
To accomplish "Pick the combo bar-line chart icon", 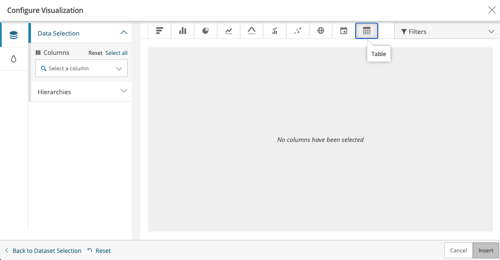I will tap(274, 31).
